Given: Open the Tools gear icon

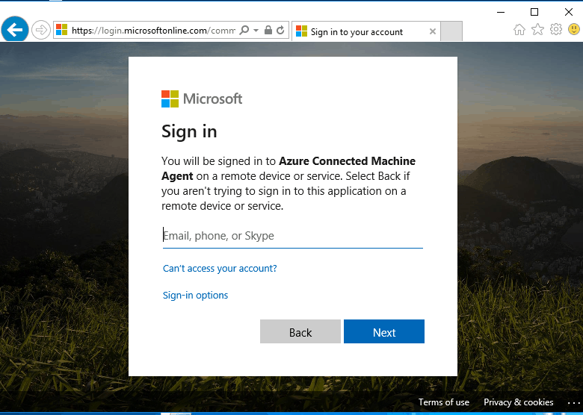Looking at the screenshot, I should [556, 30].
